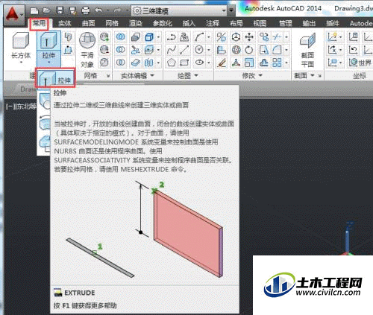This screenshot has height=315, width=373.
Task: Switch to the 常用 ribbon tab
Action: click(x=39, y=24)
